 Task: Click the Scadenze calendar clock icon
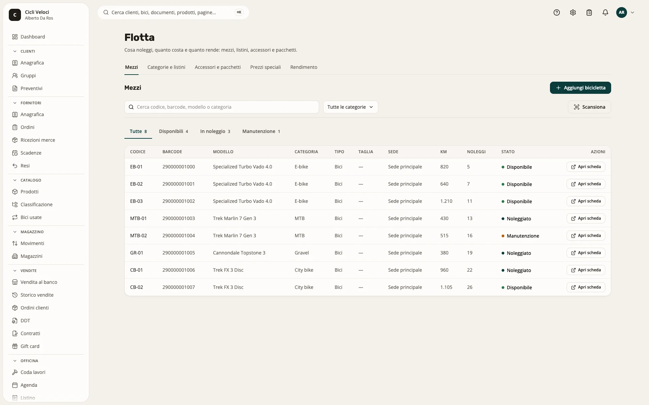(x=15, y=153)
